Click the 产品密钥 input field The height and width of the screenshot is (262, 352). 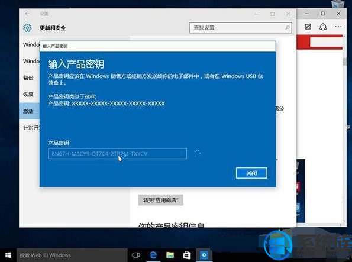tap(117, 154)
